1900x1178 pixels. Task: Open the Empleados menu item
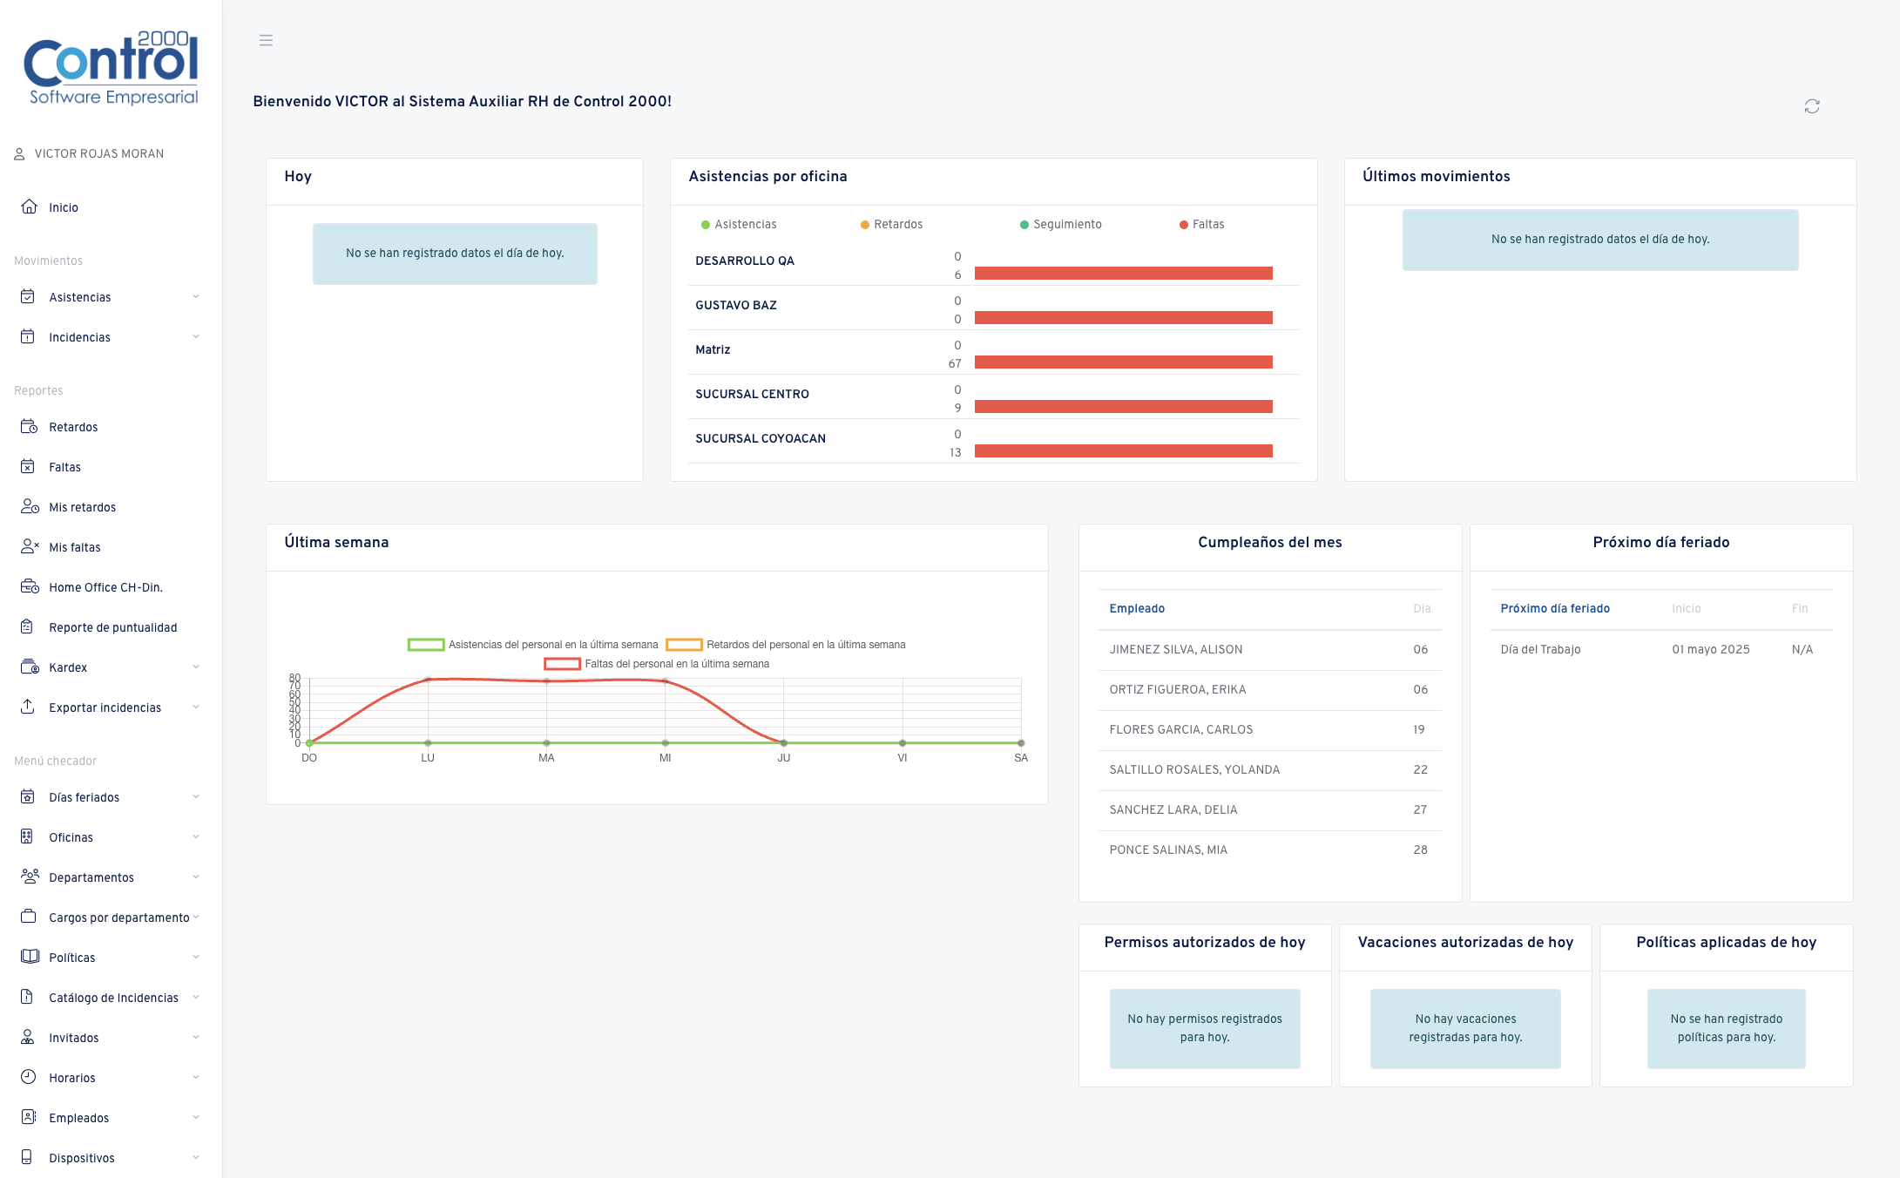[x=111, y=1117]
